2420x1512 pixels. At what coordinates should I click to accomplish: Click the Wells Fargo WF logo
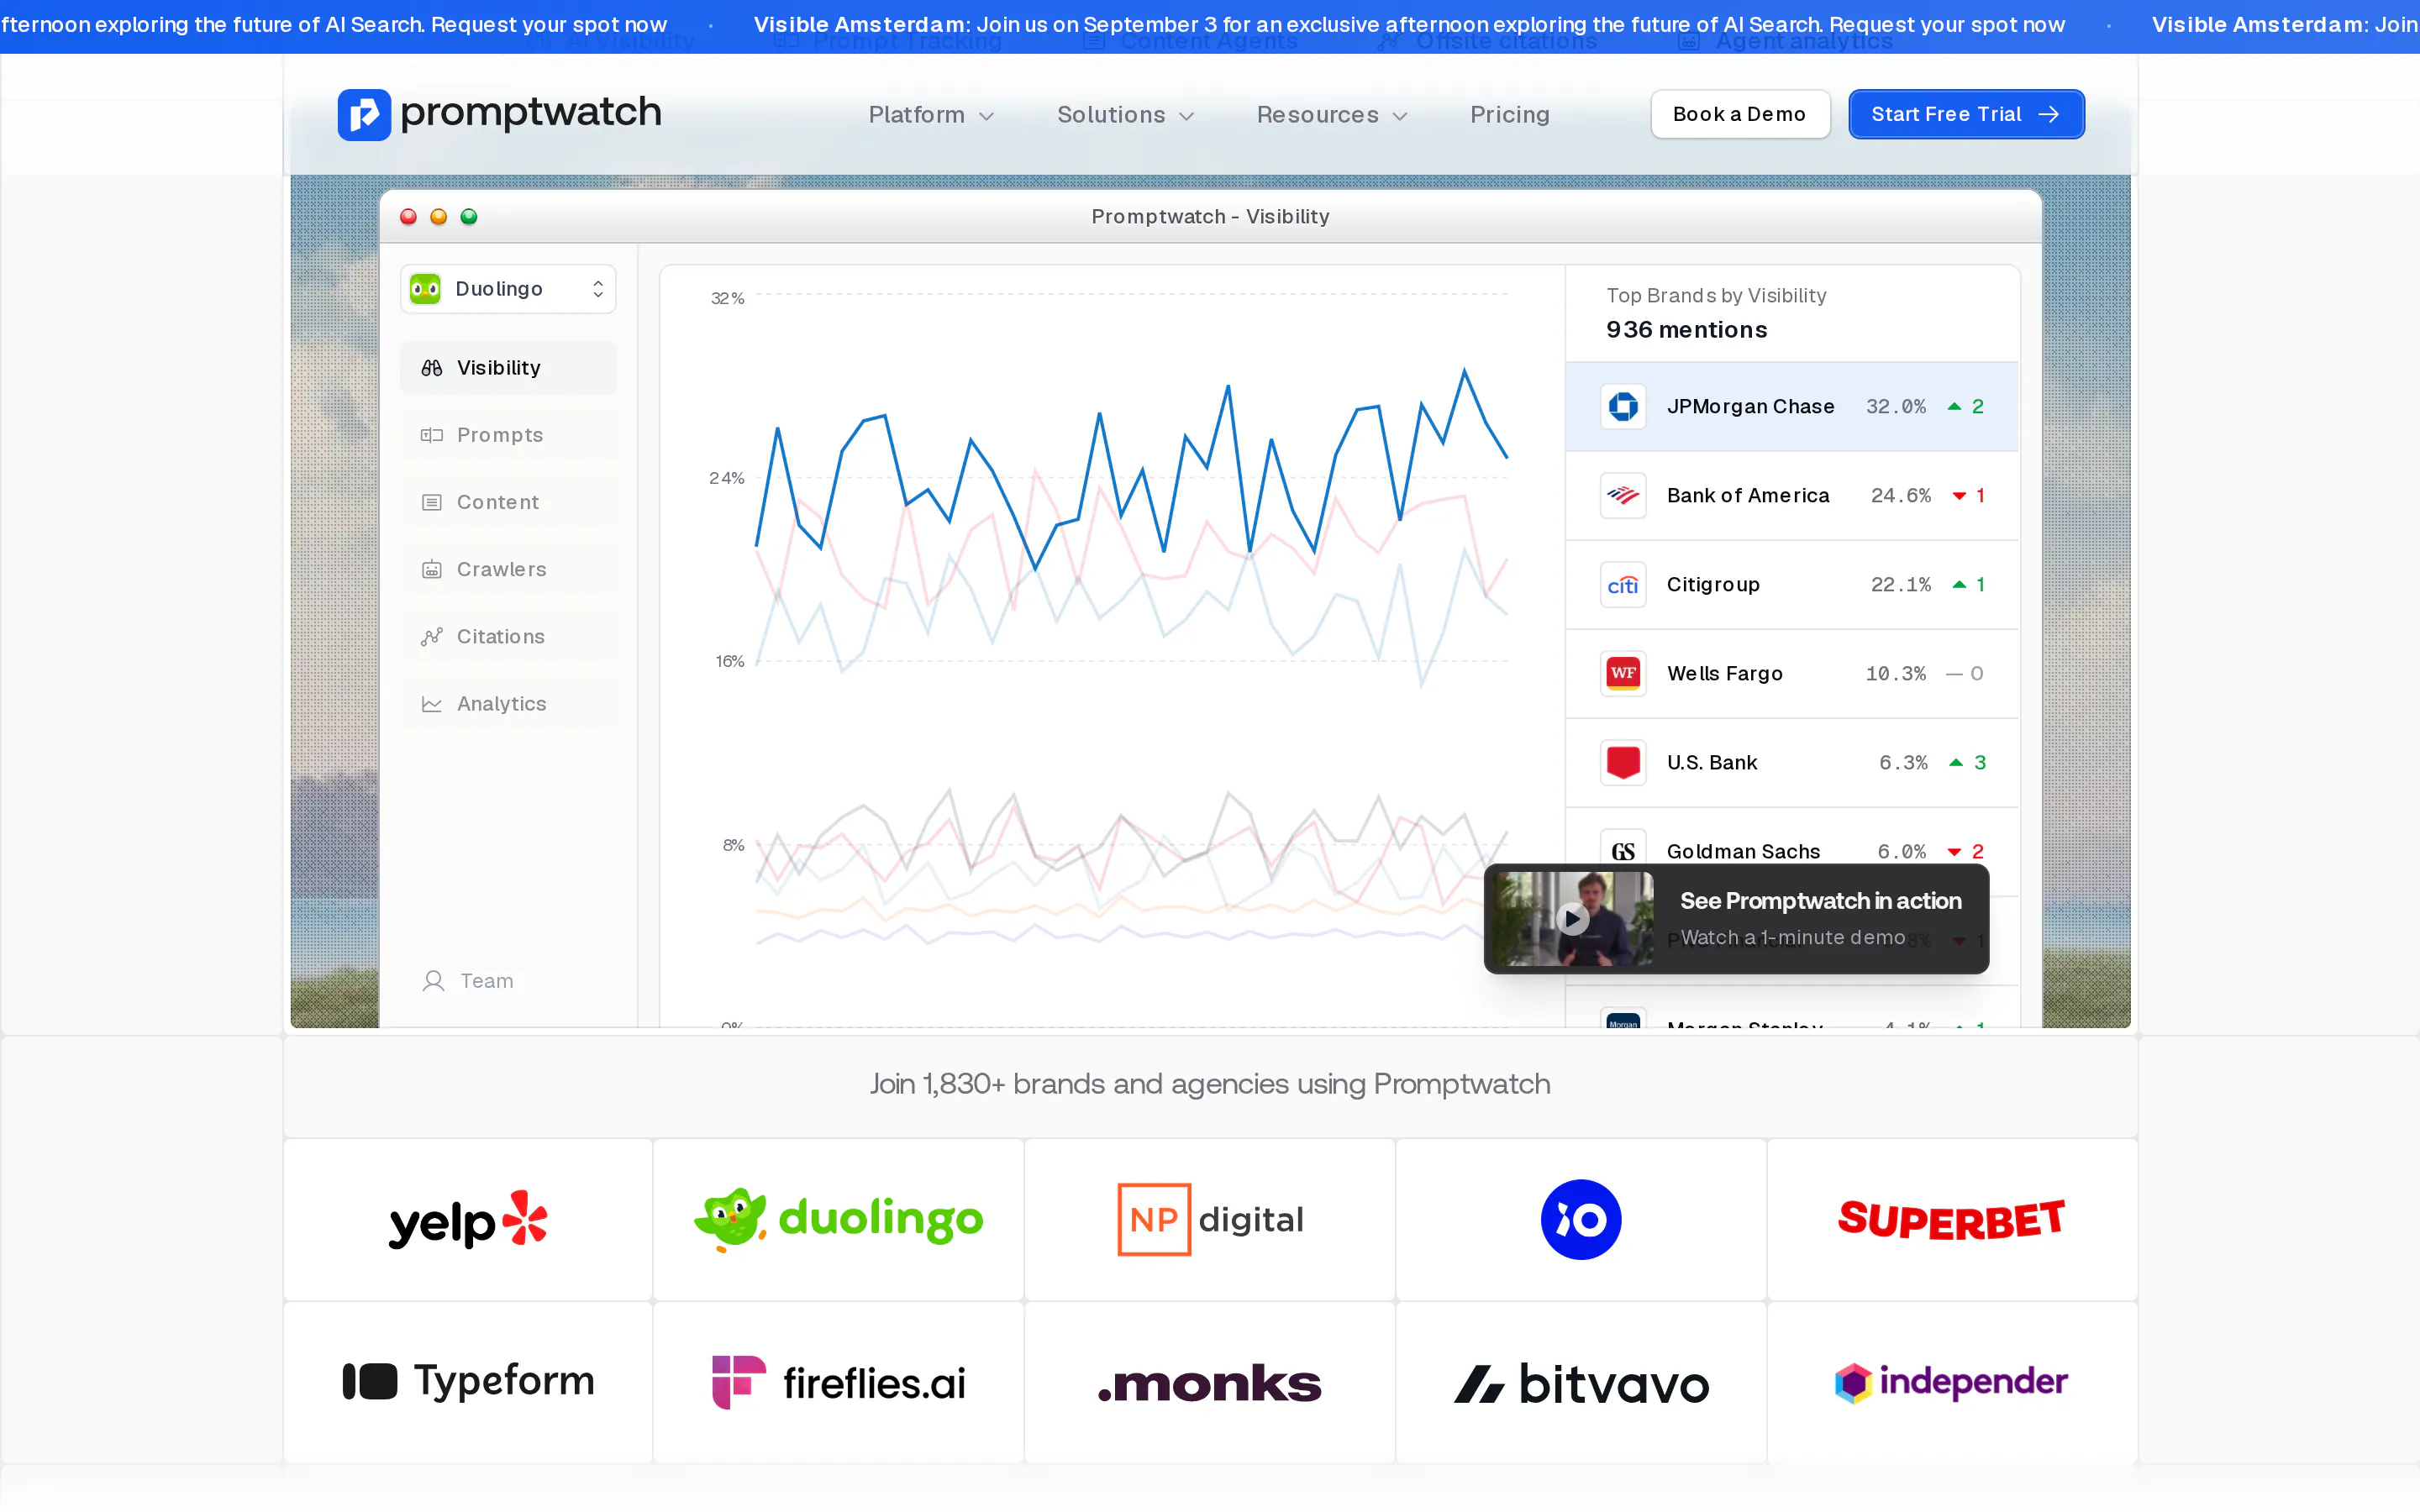pos(1623,674)
